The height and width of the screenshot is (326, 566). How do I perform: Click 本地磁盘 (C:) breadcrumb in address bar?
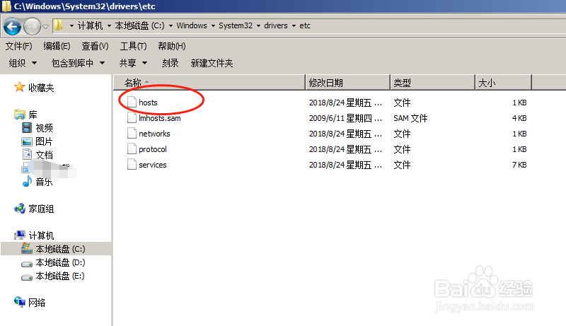[x=139, y=25]
